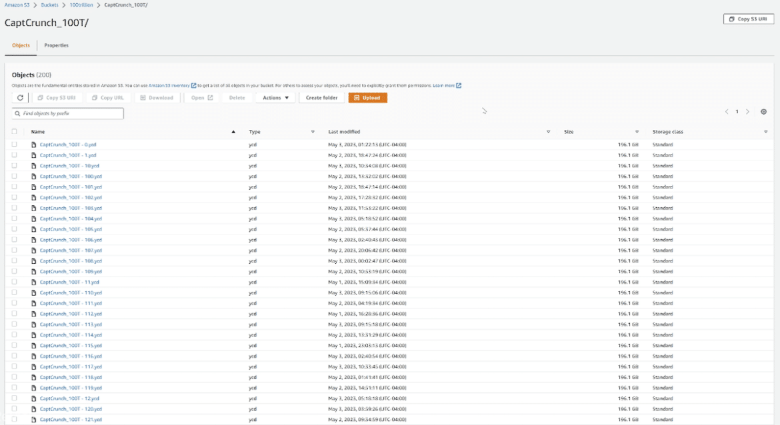
Task: Select checkbox for CaptCrunch_100T - 108.ycd
Action: click(15, 260)
